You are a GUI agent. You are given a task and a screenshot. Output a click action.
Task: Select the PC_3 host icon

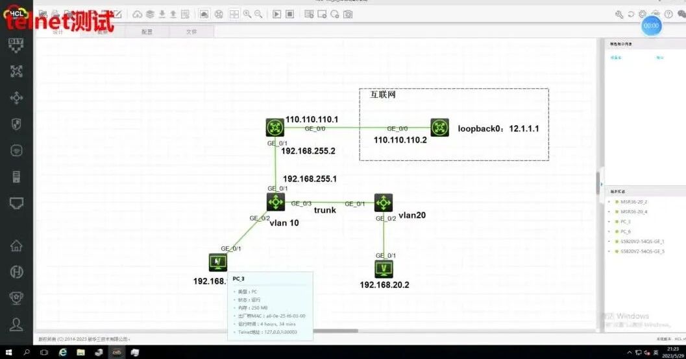coord(218,262)
